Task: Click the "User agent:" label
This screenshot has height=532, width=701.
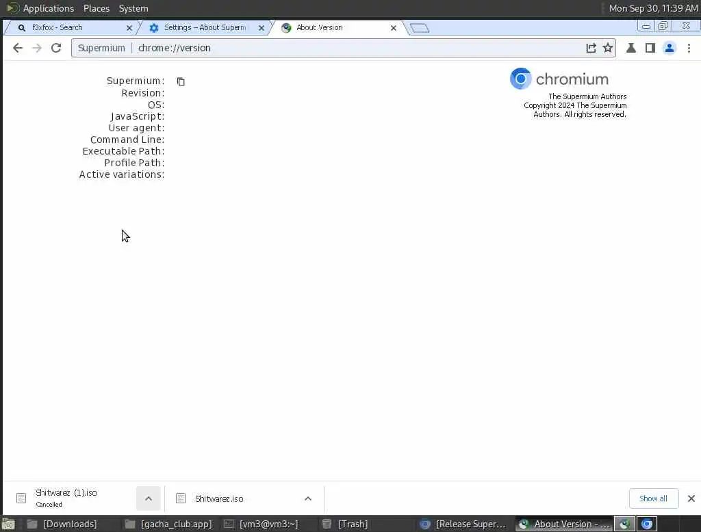Action: [x=136, y=128]
